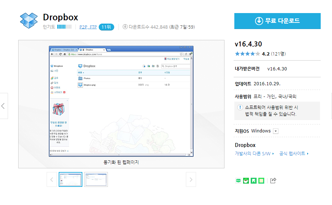Image resolution: width=332 pixels, height=205 pixels.
Task: Go to the previous page using the left edge arrow
Action: pyautogui.click(x=4, y=106)
